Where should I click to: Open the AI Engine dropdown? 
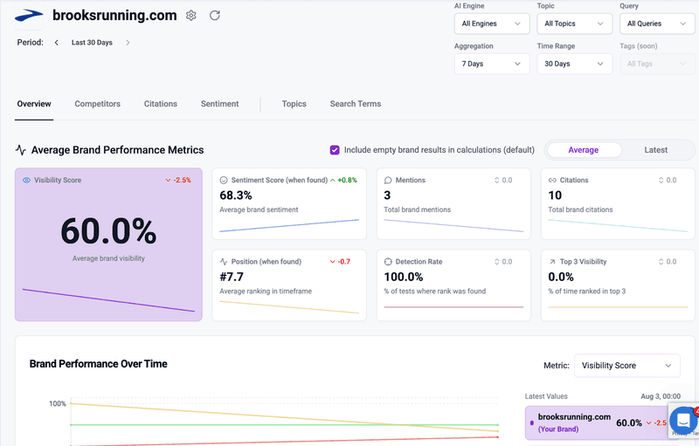pyautogui.click(x=491, y=24)
